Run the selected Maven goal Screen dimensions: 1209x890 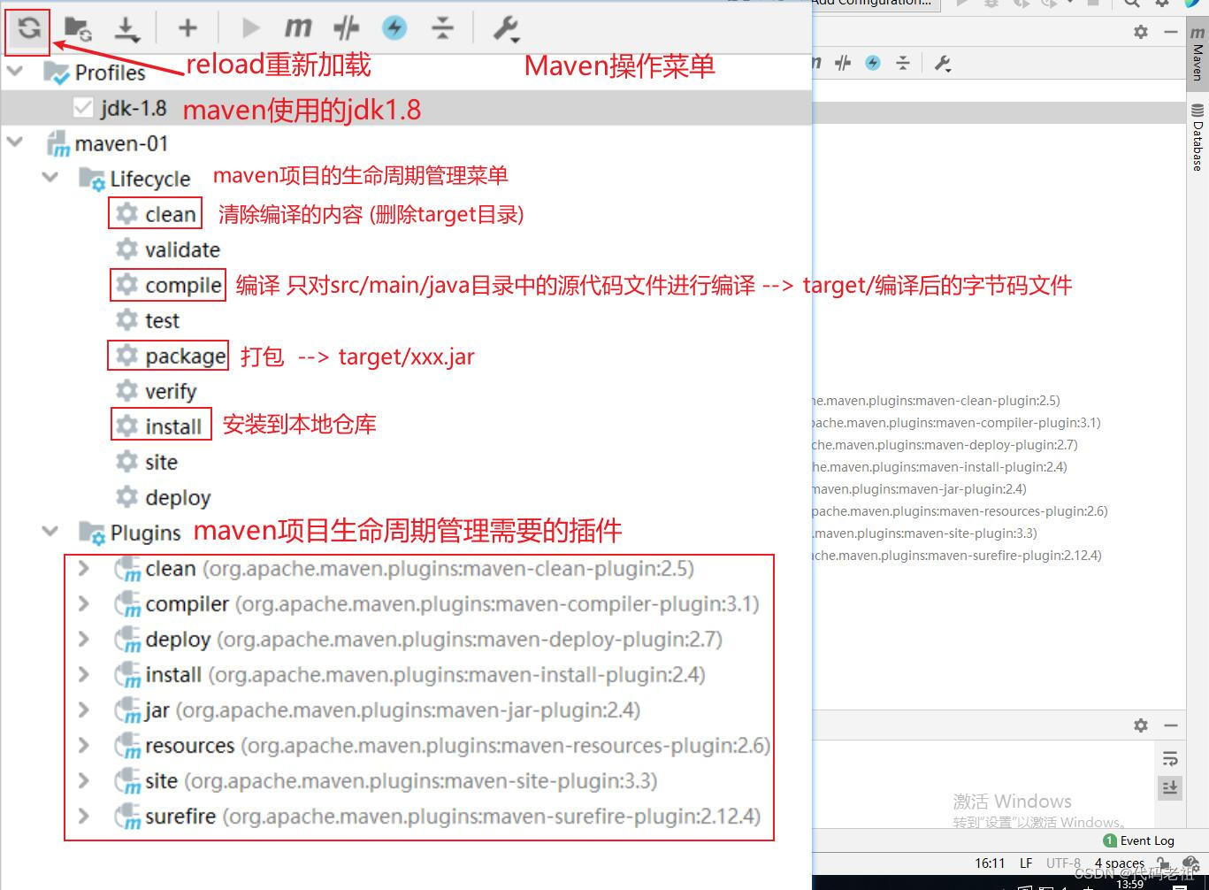[250, 27]
